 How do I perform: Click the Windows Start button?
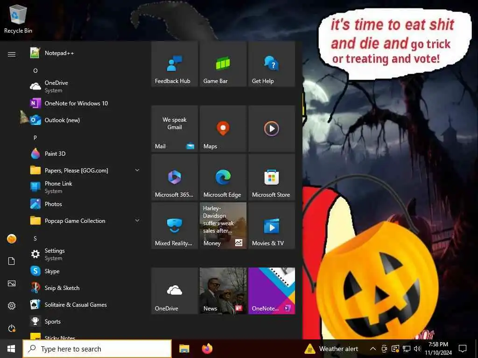point(11,349)
